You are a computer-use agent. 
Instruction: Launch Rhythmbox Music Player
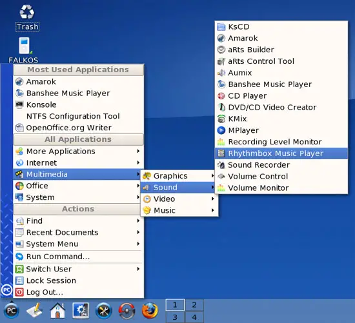click(x=281, y=153)
